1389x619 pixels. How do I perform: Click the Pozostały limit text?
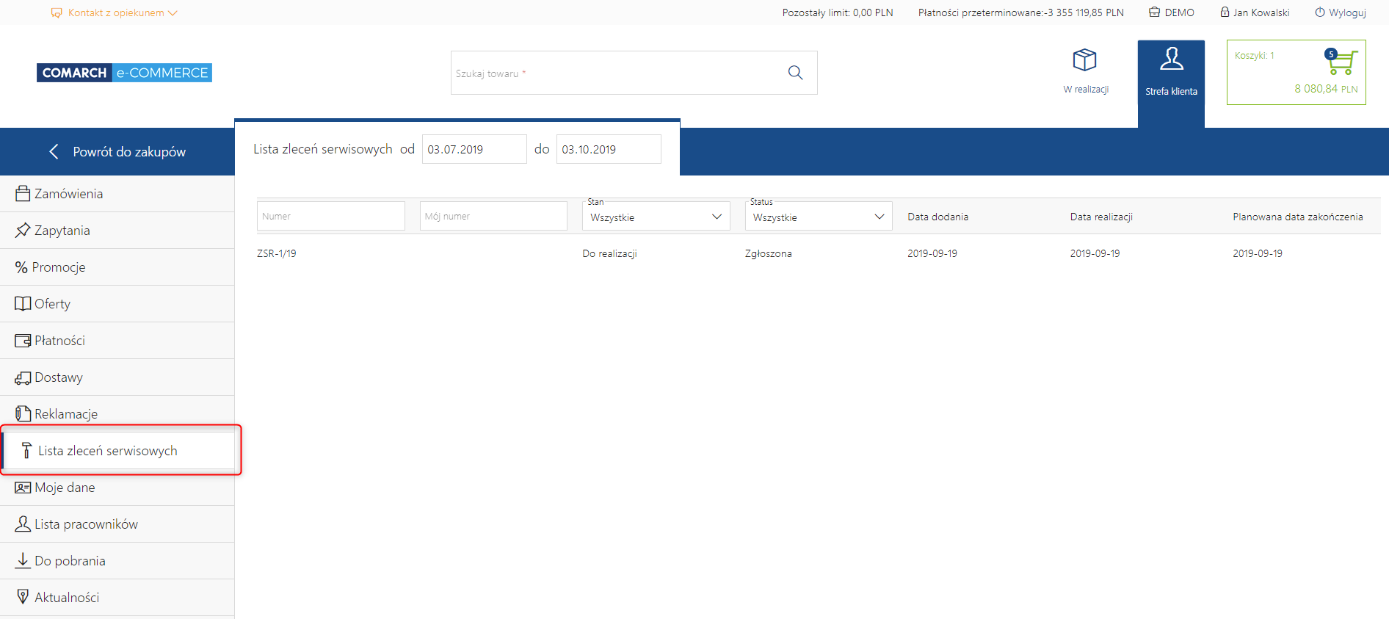(838, 12)
